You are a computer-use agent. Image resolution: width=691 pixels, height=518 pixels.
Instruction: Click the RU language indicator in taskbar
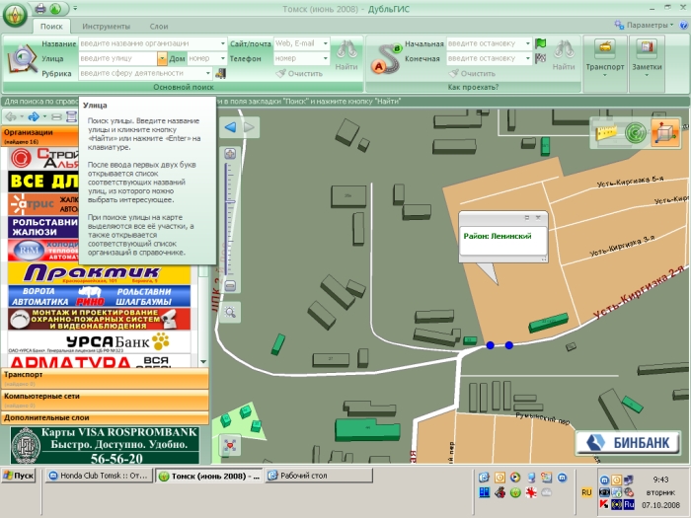coord(586,492)
